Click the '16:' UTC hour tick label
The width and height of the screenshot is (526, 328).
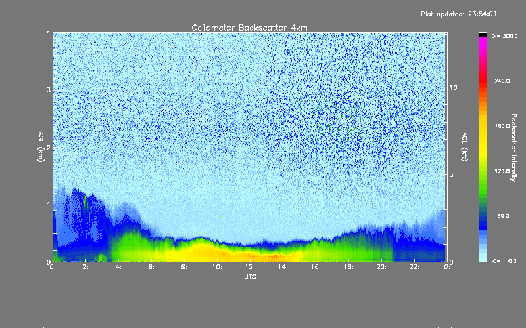coord(316,267)
